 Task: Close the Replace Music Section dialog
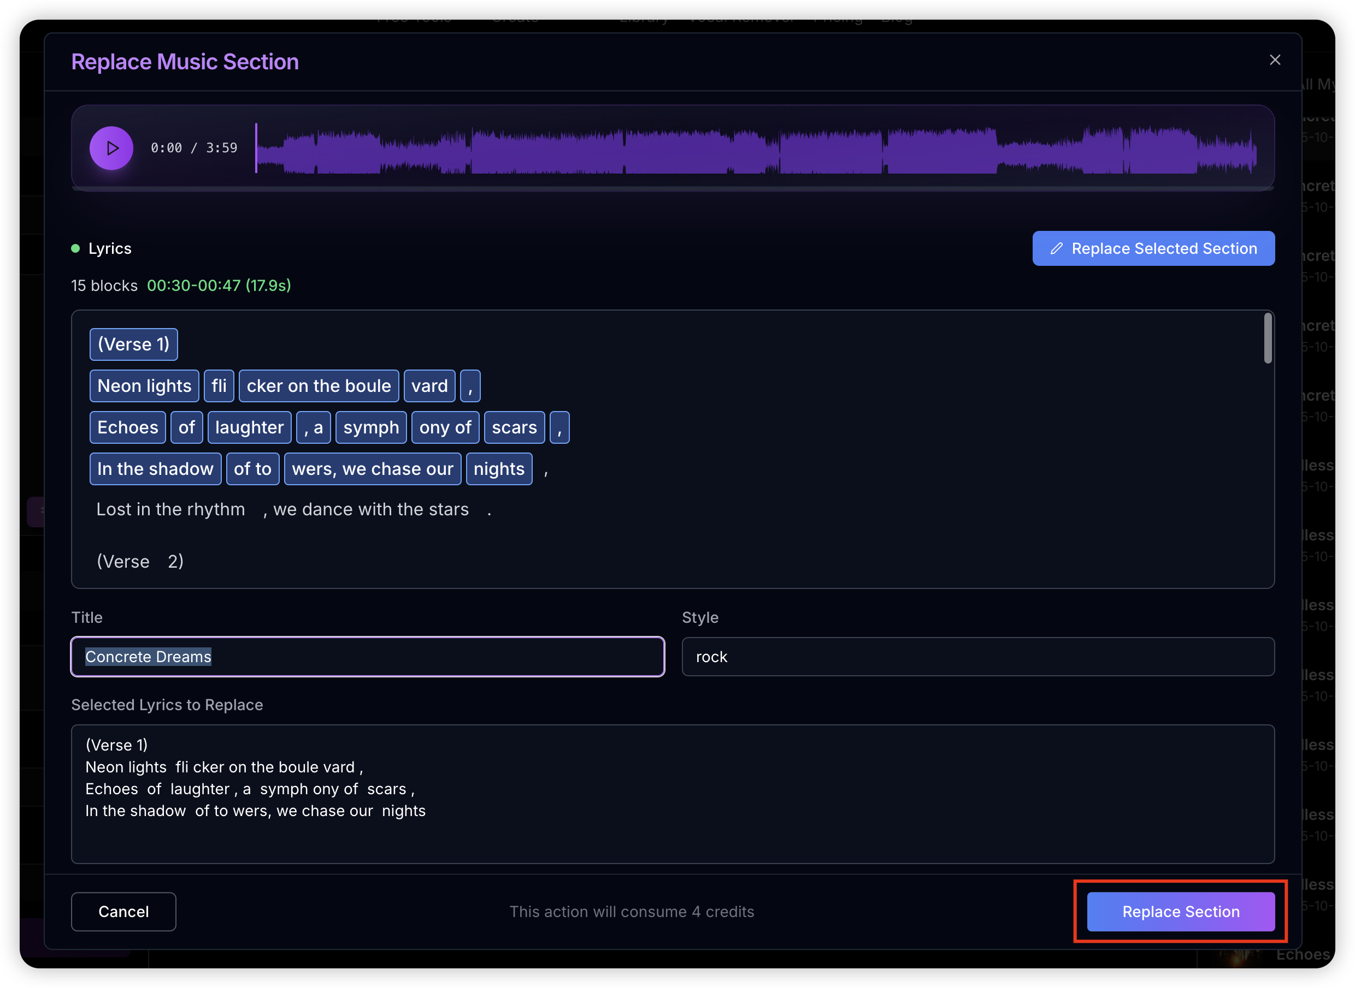1274,60
